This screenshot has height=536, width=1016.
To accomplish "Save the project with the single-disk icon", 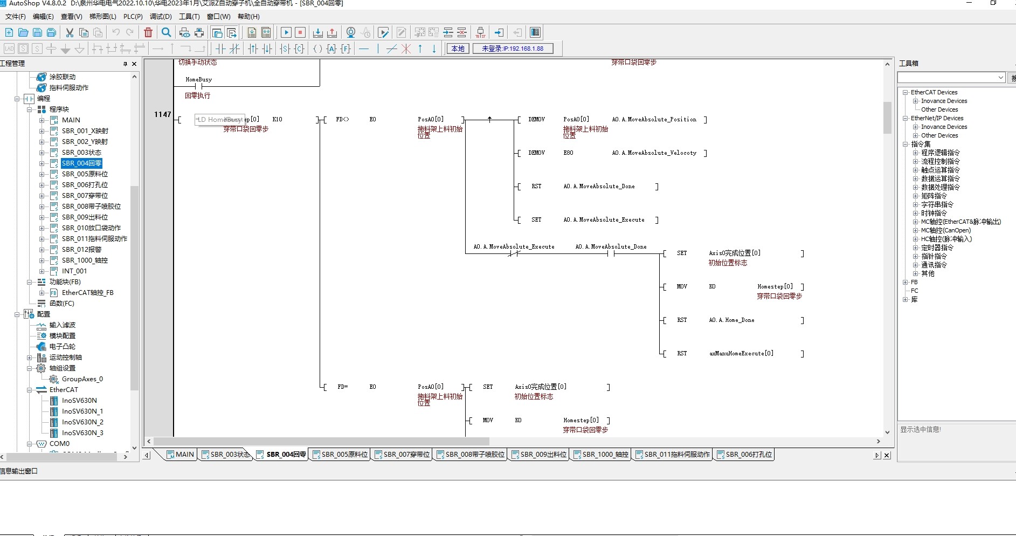I will (37, 32).
